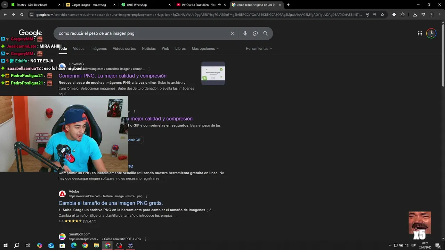This screenshot has width=445, height=250.
Task: Go back to previous page
Action: (5, 15)
